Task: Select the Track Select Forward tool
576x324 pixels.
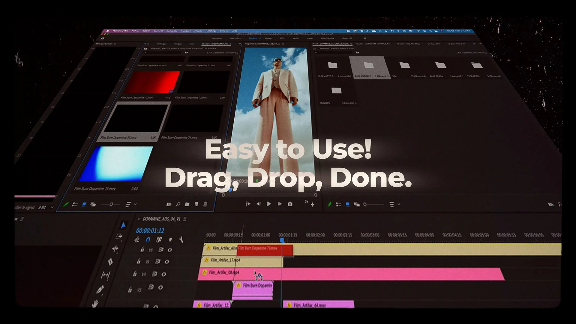Action: pyautogui.click(x=119, y=237)
